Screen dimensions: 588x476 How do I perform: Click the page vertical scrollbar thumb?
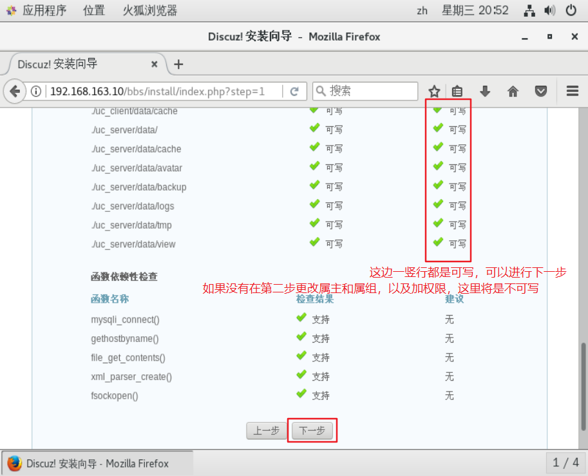(583, 386)
